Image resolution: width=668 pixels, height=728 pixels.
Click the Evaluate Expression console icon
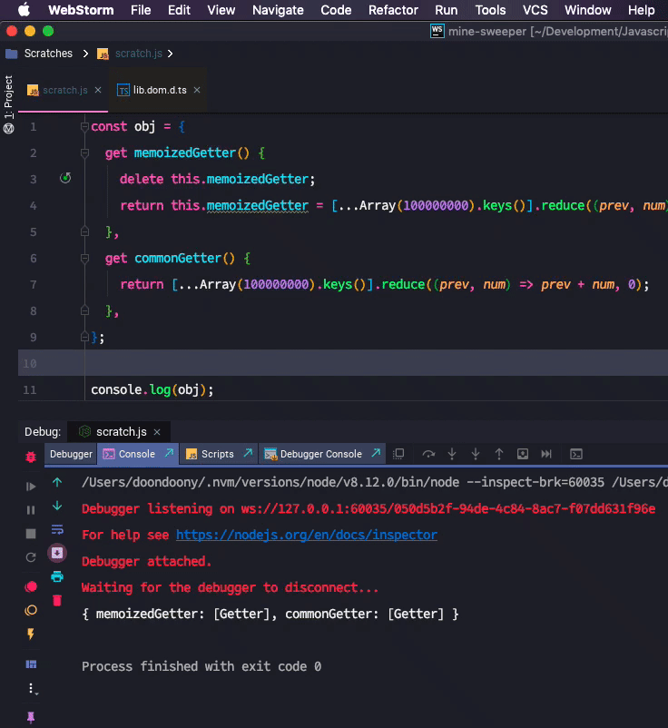pyautogui.click(x=576, y=454)
